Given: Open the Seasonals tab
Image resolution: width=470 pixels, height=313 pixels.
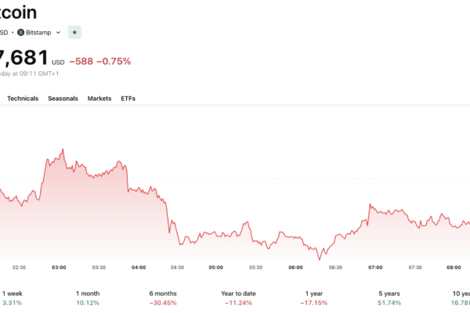Looking at the screenshot, I should (63, 99).
